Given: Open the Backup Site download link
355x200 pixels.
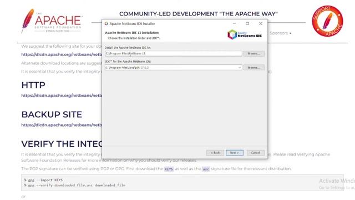Looking at the screenshot, I should tap(62, 125).
